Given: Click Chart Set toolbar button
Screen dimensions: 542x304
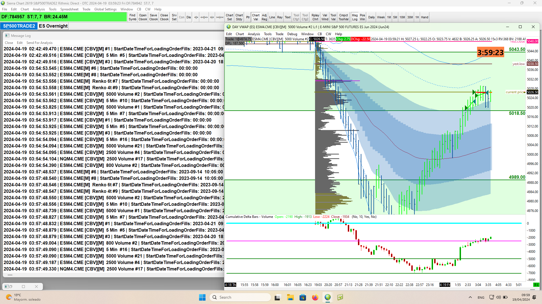Looking at the screenshot, I should (x=229, y=17).
